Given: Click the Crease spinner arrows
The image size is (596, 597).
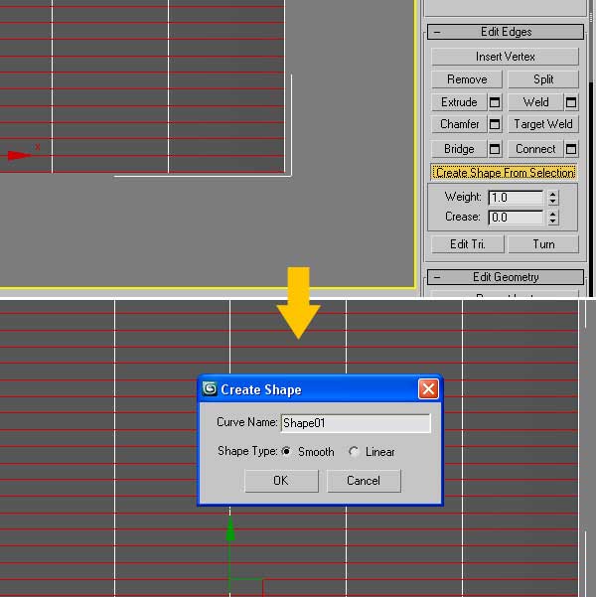Looking at the screenshot, I should 553,218.
